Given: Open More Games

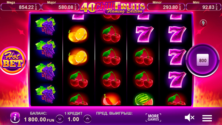Looking at the screenshot, I should pos(153,118).
